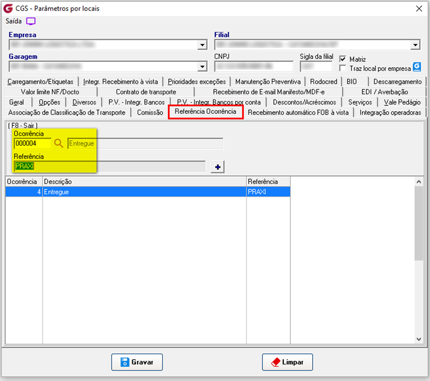Click the Referência column header
The height and width of the screenshot is (381, 430).
(x=268, y=182)
